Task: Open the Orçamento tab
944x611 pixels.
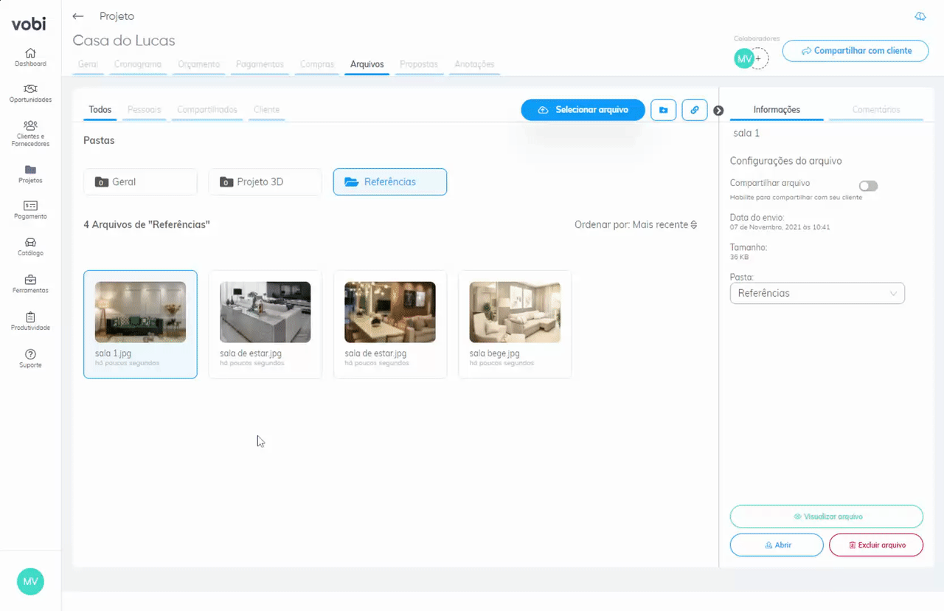Action: click(x=198, y=64)
